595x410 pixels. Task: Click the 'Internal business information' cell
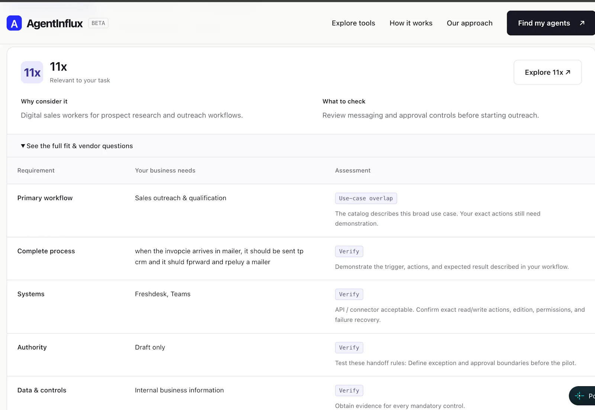179,390
